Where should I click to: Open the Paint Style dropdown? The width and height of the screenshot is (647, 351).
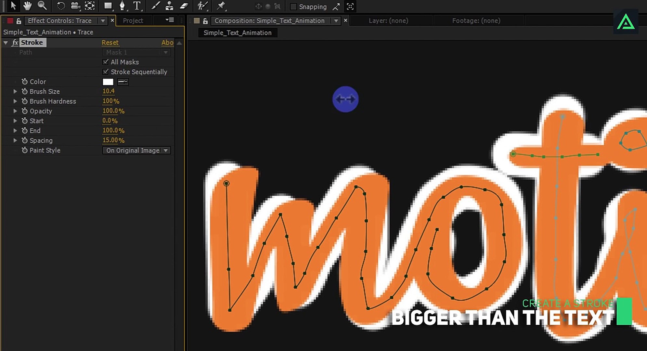pos(136,150)
